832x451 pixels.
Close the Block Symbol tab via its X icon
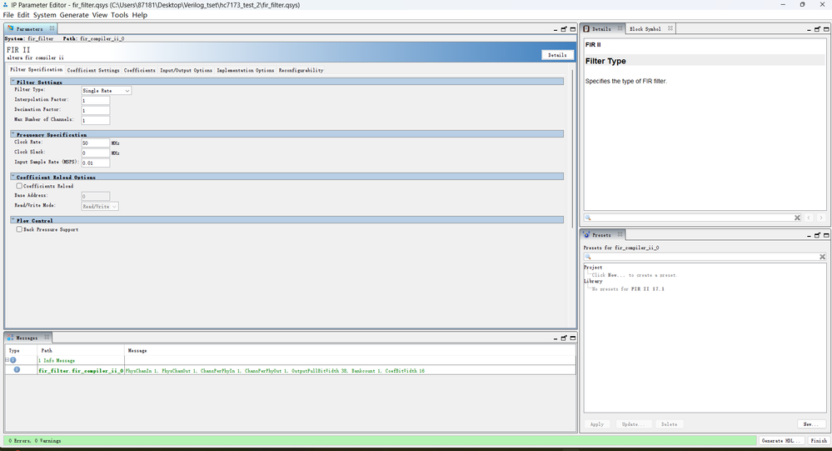[x=670, y=28]
